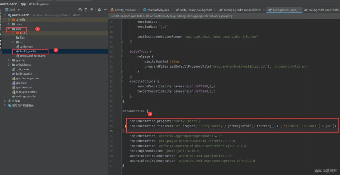Expand the 临时文件和控制台 node
Viewport: 340px width, 175px height.
(x=5, y=105)
